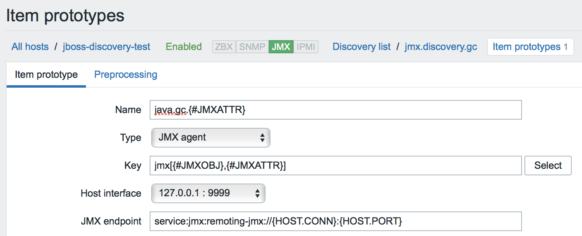Screen dimensions: 582x236
Task: Click the Item prototypes 1 counter
Action: coord(530,46)
